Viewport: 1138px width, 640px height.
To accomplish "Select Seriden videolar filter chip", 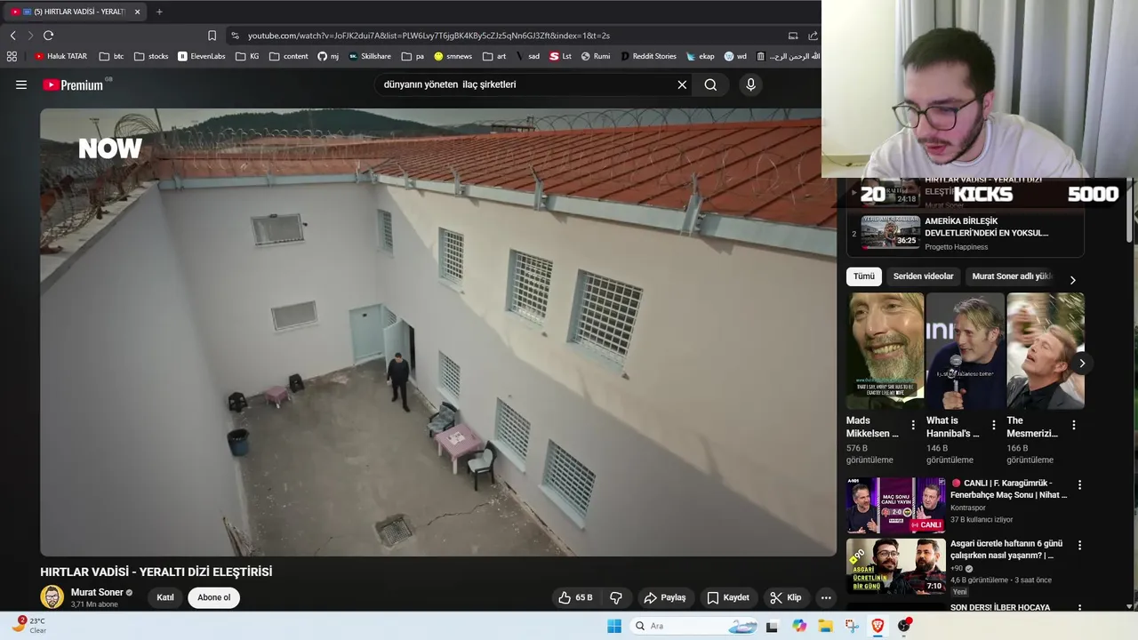I will point(923,276).
